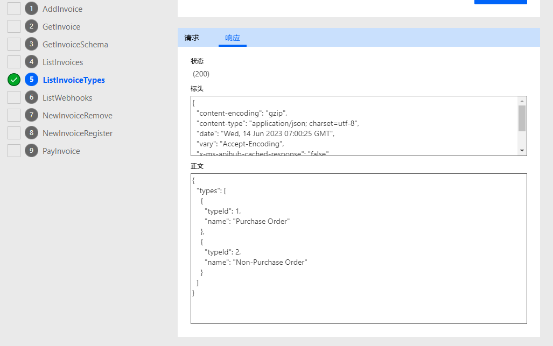Tick the checkbox beside ListInvoices
This screenshot has width=553, height=346.
tap(14, 62)
